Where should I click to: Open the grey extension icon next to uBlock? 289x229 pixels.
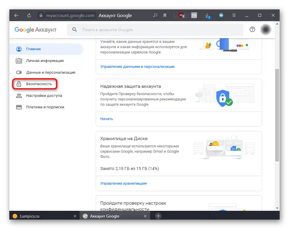[x=194, y=15]
